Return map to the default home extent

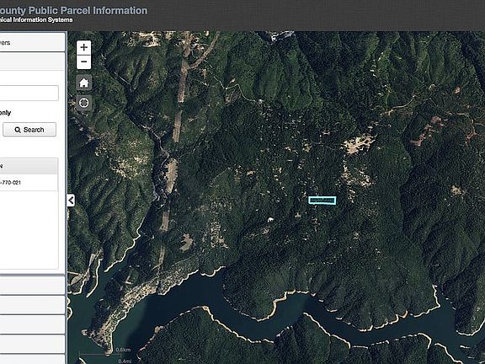(x=84, y=83)
